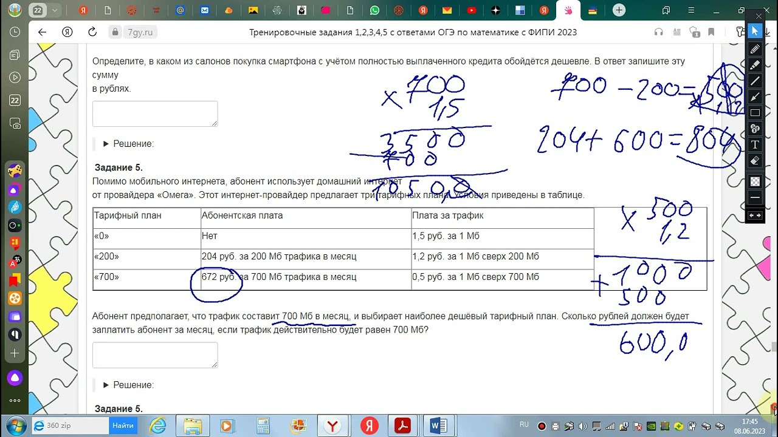The image size is (778, 437).
Task: Open Microsoft Word from taskbar
Action: pos(438,425)
